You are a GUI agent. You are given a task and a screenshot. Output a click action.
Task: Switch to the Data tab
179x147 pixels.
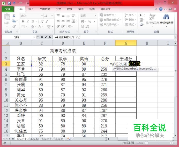[x=70, y=9]
